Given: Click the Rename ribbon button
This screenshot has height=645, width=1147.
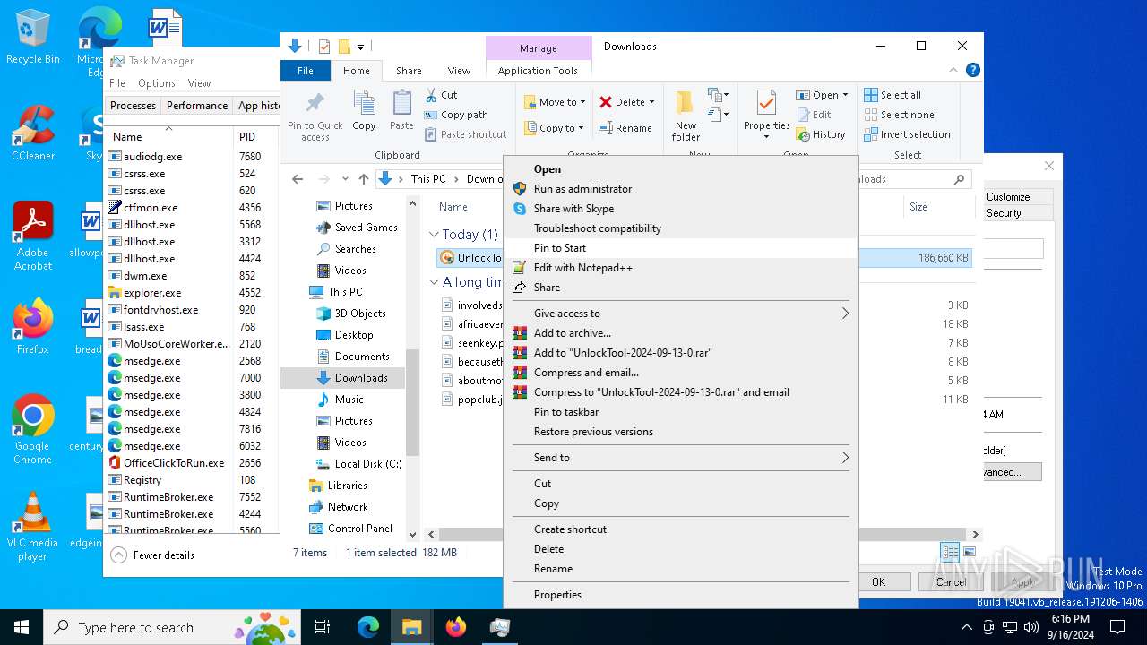Looking at the screenshot, I should (x=625, y=128).
